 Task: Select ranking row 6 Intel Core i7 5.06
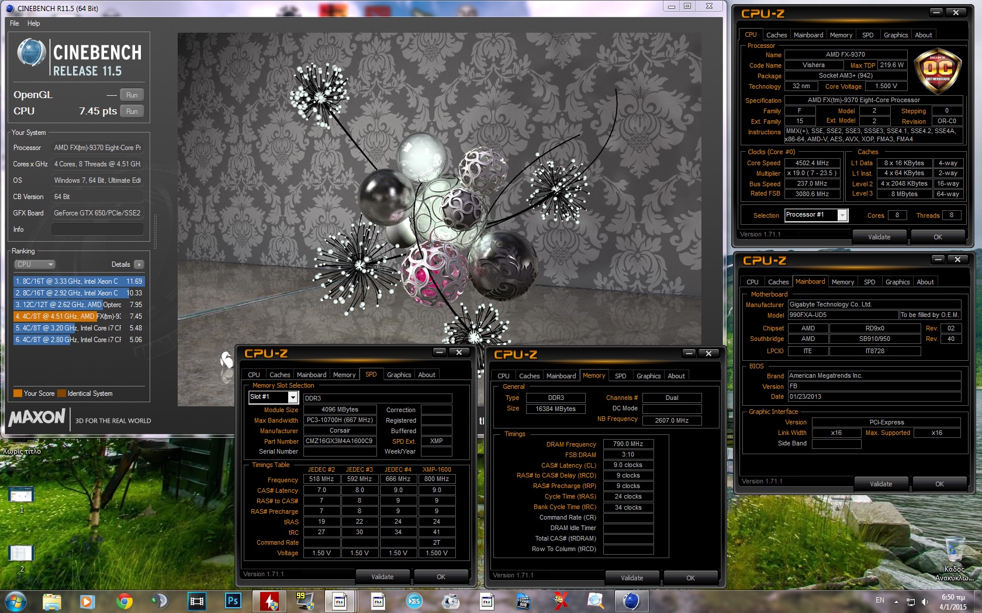78,340
